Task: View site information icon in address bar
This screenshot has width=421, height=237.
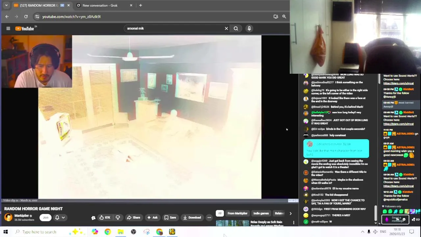Action: (x=37, y=16)
